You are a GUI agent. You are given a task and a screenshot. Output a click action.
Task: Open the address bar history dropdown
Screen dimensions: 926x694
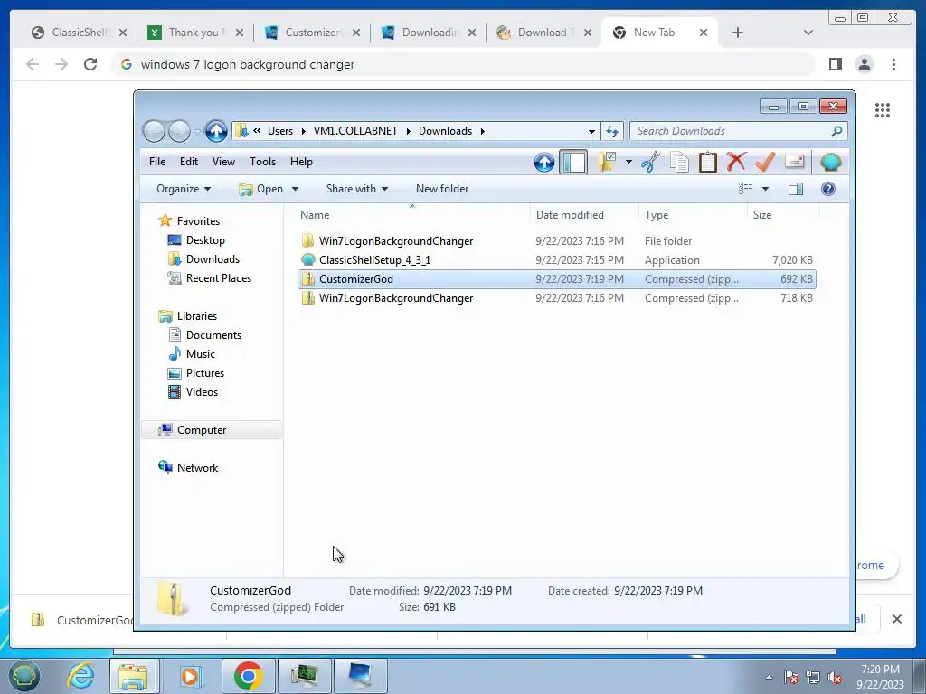(x=591, y=131)
